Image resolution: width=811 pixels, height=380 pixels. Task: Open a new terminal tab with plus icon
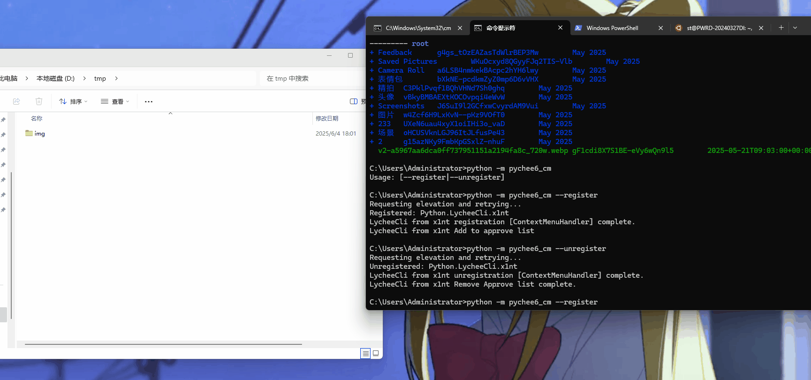click(x=781, y=28)
